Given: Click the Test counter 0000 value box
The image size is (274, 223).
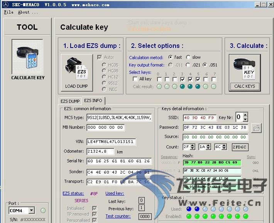Looking at the screenshot, I should 145,216.
